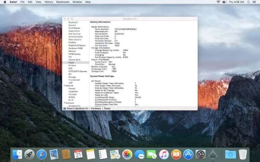Click the Wi-Fi status icon

218,2
